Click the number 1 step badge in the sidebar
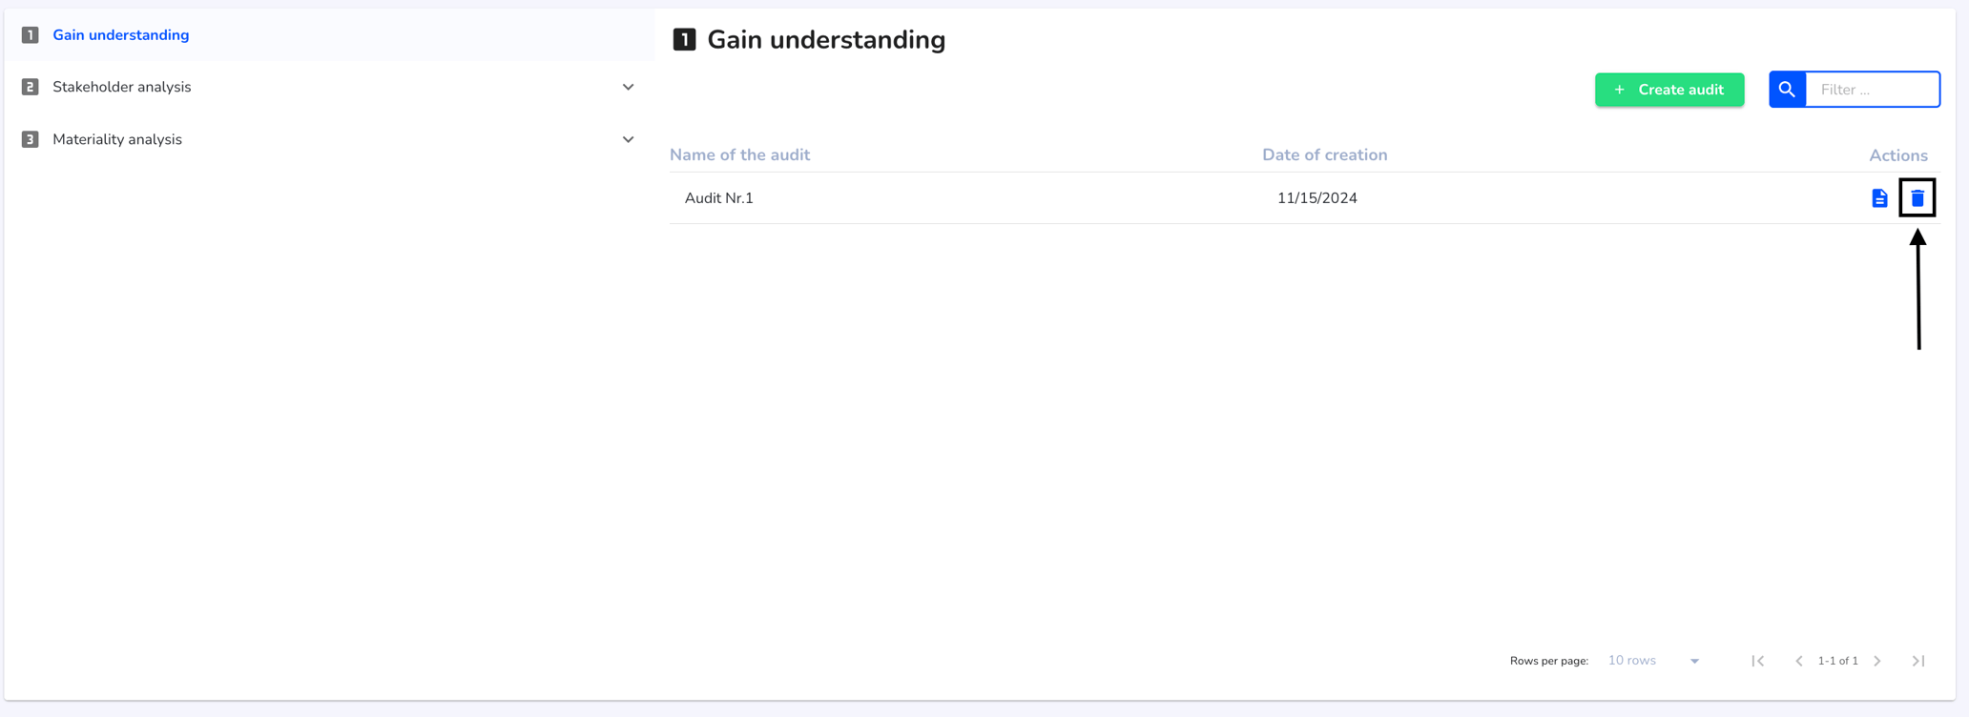 pos(31,35)
